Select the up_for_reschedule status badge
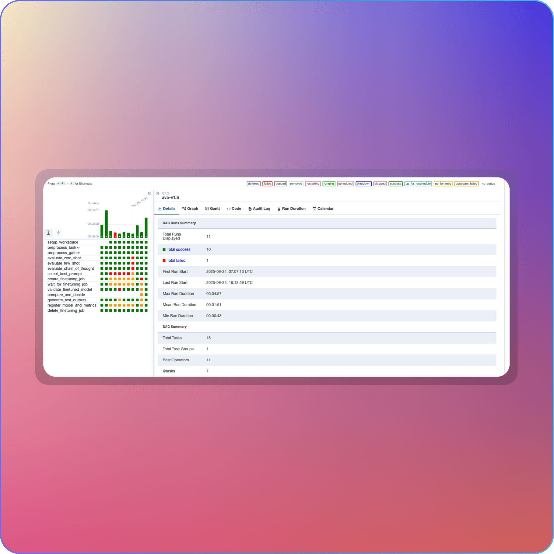The width and height of the screenshot is (554, 554). [x=418, y=184]
